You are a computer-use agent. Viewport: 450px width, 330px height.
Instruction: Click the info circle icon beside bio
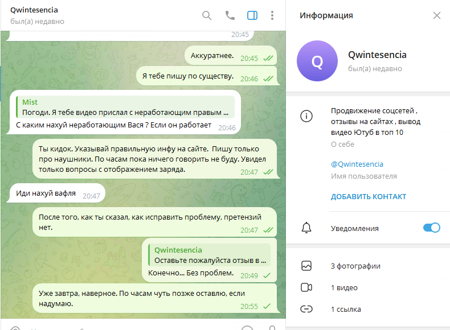point(306,116)
